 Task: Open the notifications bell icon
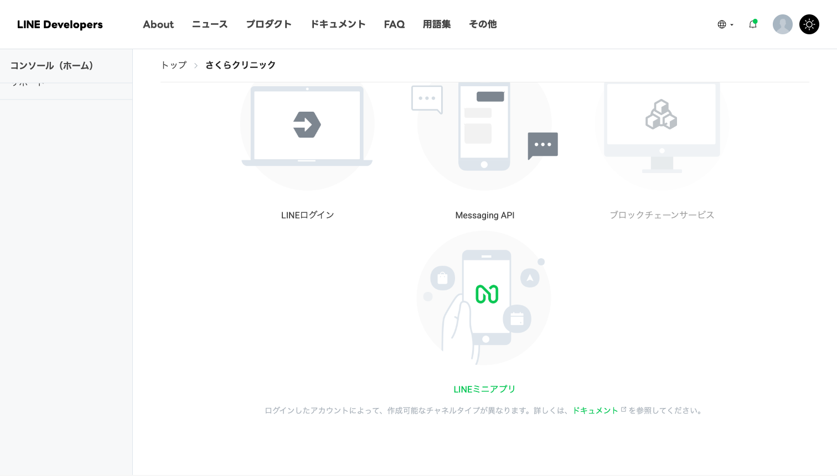(x=753, y=24)
